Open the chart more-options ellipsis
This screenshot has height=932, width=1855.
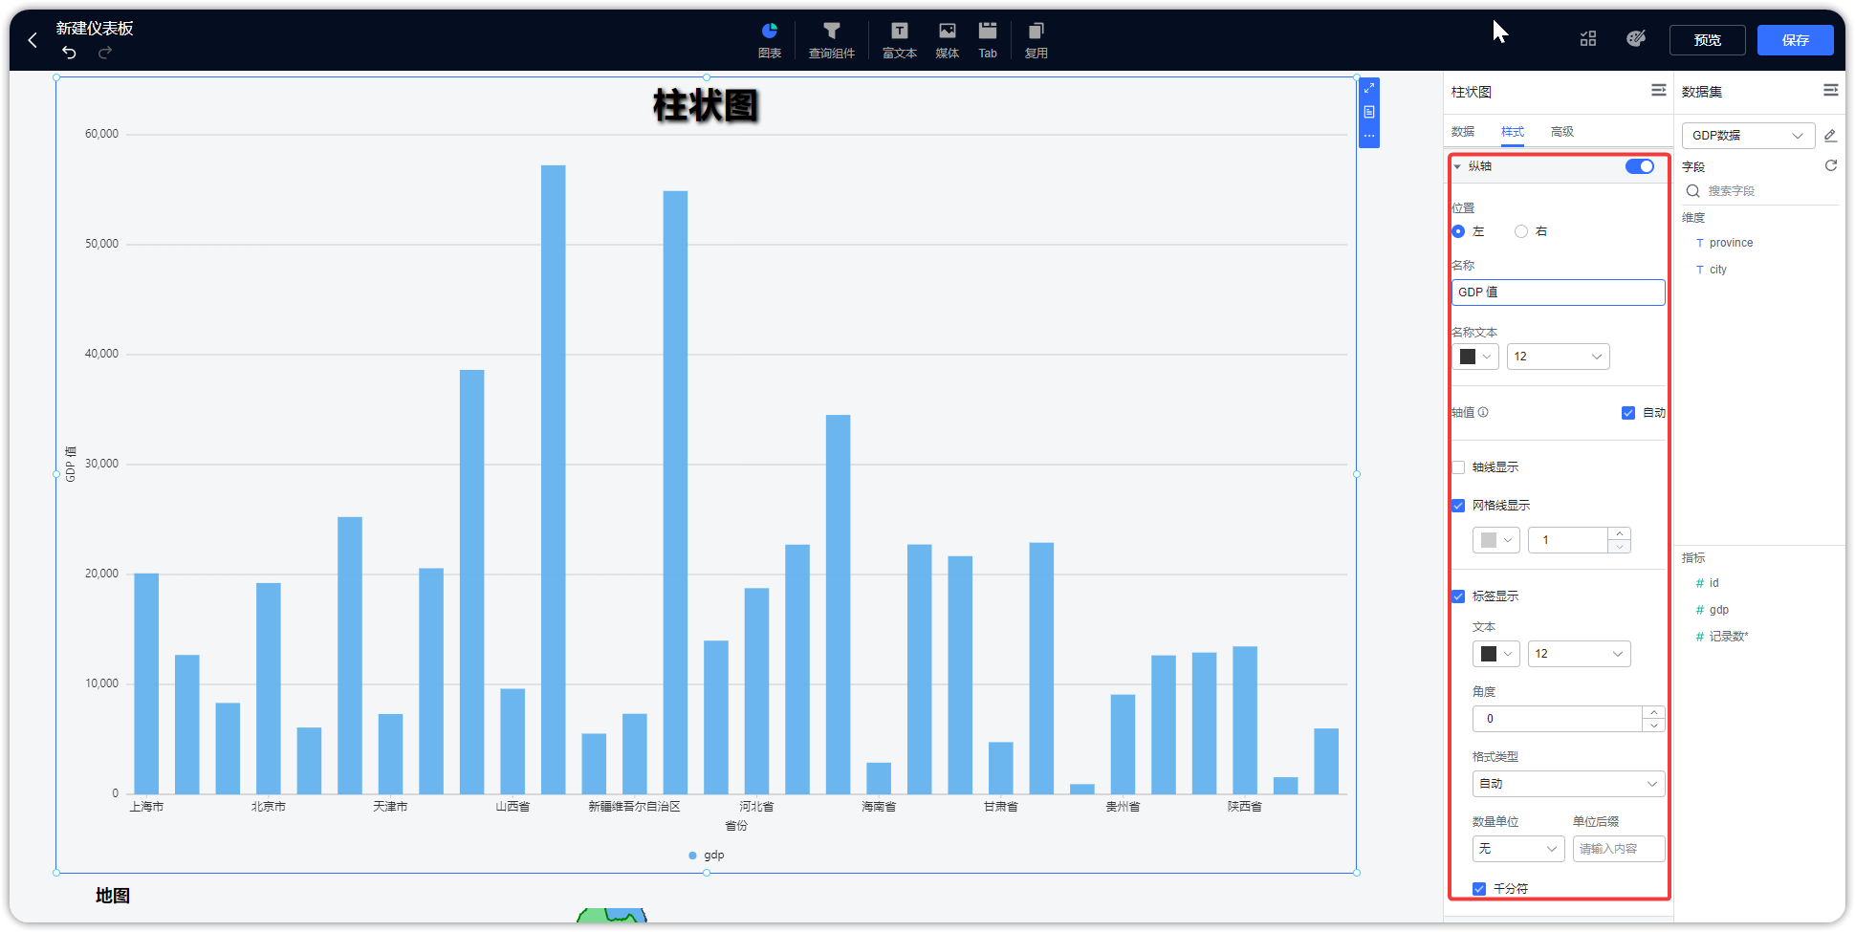tap(1369, 136)
